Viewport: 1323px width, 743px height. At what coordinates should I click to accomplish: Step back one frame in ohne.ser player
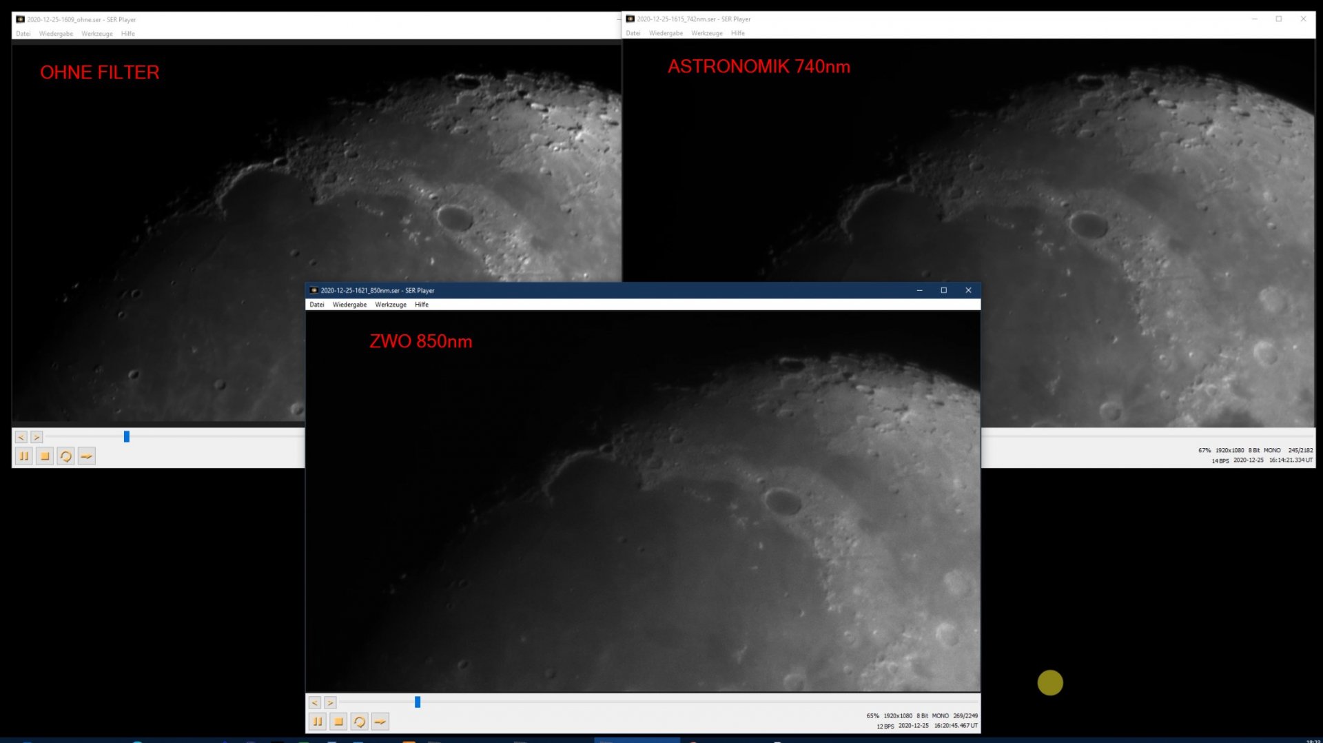tap(21, 437)
